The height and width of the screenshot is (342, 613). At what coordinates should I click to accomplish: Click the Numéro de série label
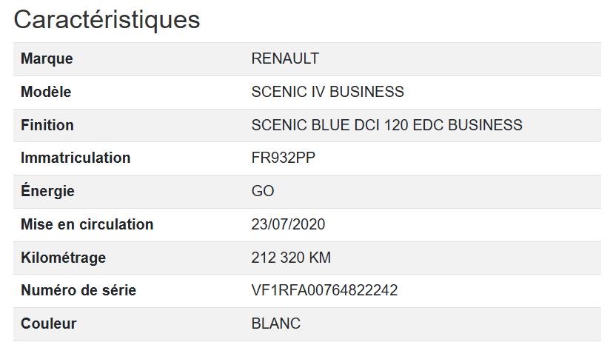point(78,290)
